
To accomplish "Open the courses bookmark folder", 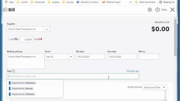I will [68, 2].
